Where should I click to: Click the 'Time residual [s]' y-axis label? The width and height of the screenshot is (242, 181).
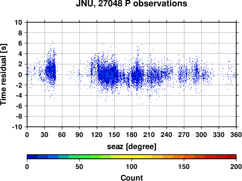point(3,75)
